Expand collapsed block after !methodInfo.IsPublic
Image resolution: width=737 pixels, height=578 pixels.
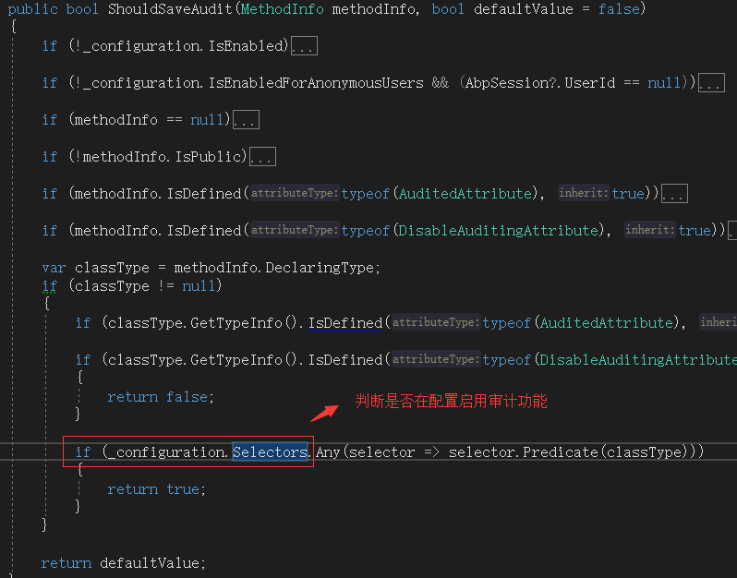coord(262,157)
